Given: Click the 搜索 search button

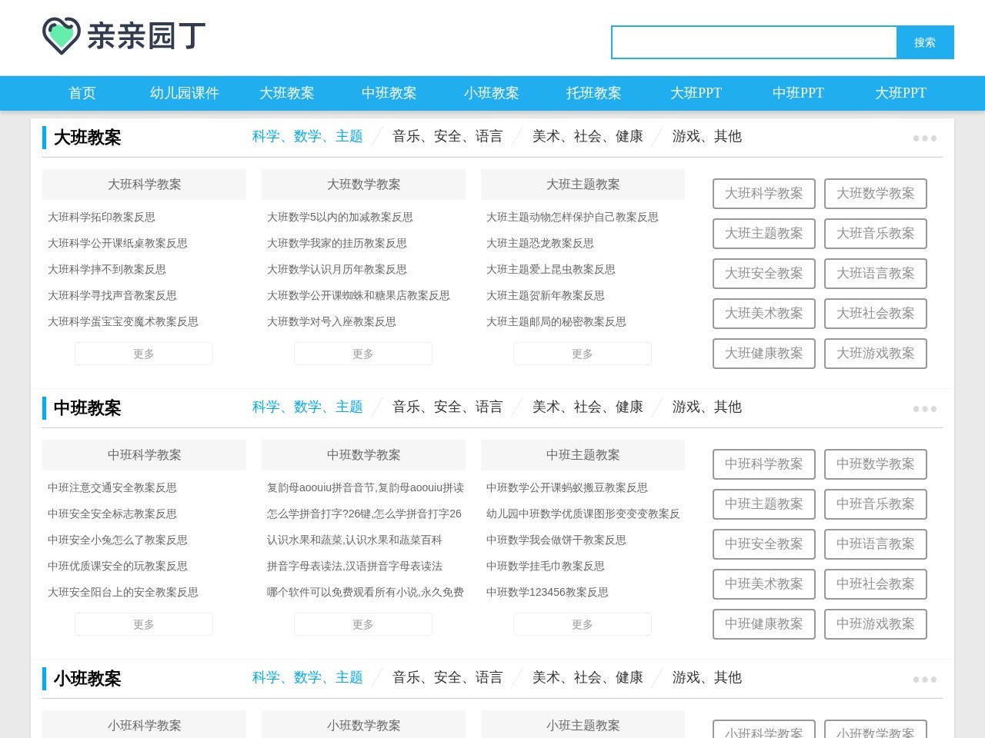Looking at the screenshot, I should point(925,42).
